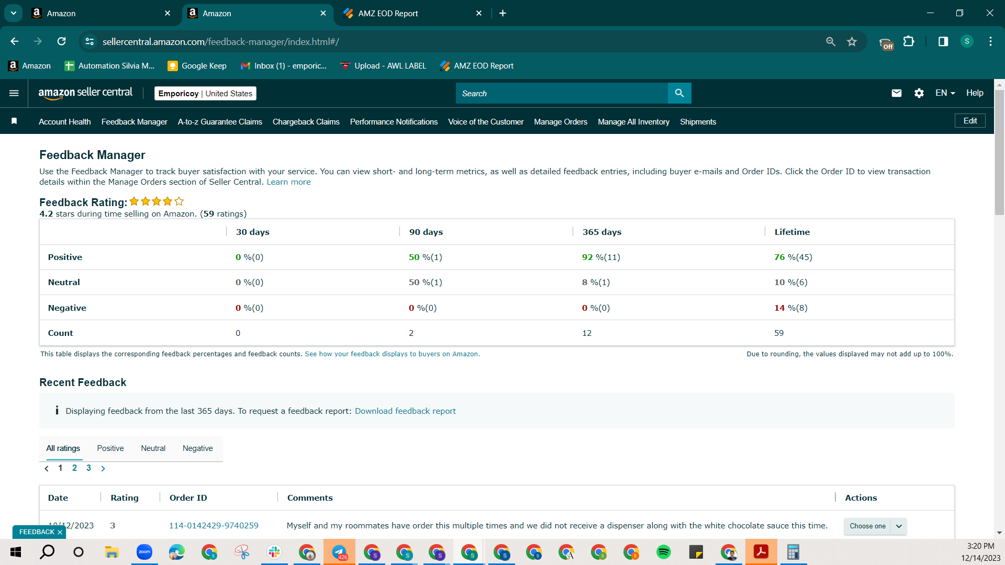Open the Chrome profile avatar
1005x565 pixels.
pyautogui.click(x=967, y=41)
